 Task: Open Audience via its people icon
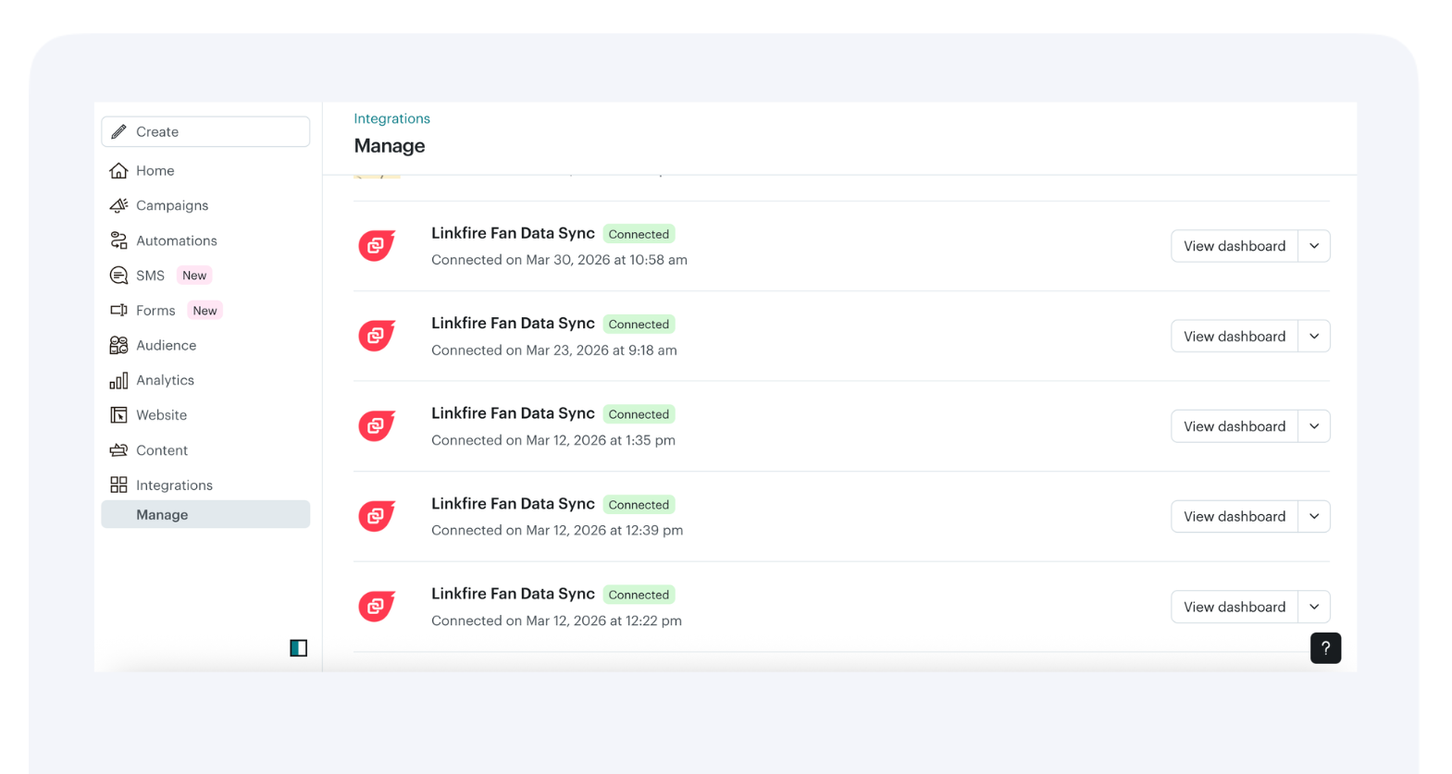coord(118,345)
